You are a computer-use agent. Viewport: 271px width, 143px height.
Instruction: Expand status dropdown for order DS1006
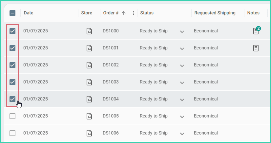182,134
